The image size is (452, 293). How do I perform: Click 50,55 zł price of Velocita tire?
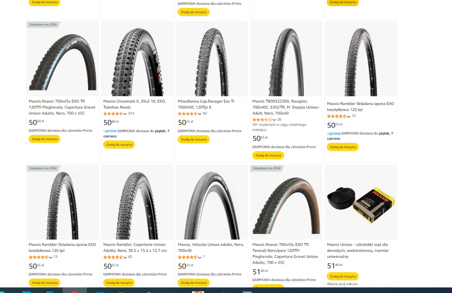point(185,266)
